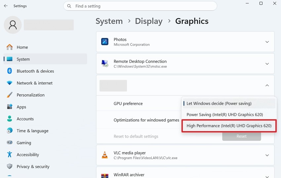
Task: Click the Remote Desktop Connection icon
Action: point(105,63)
